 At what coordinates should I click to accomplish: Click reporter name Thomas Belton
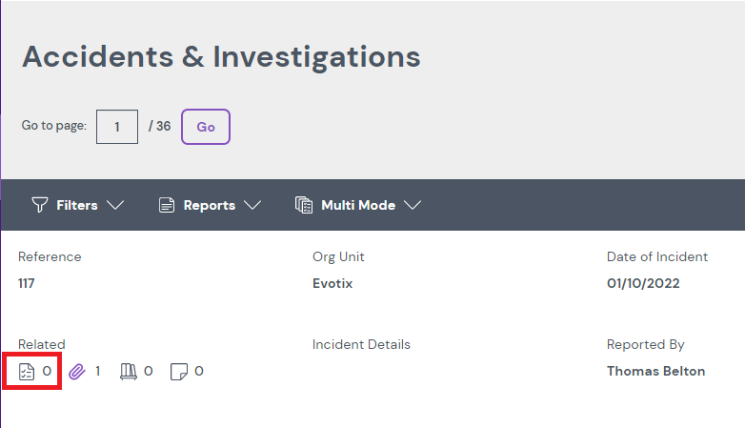[655, 371]
